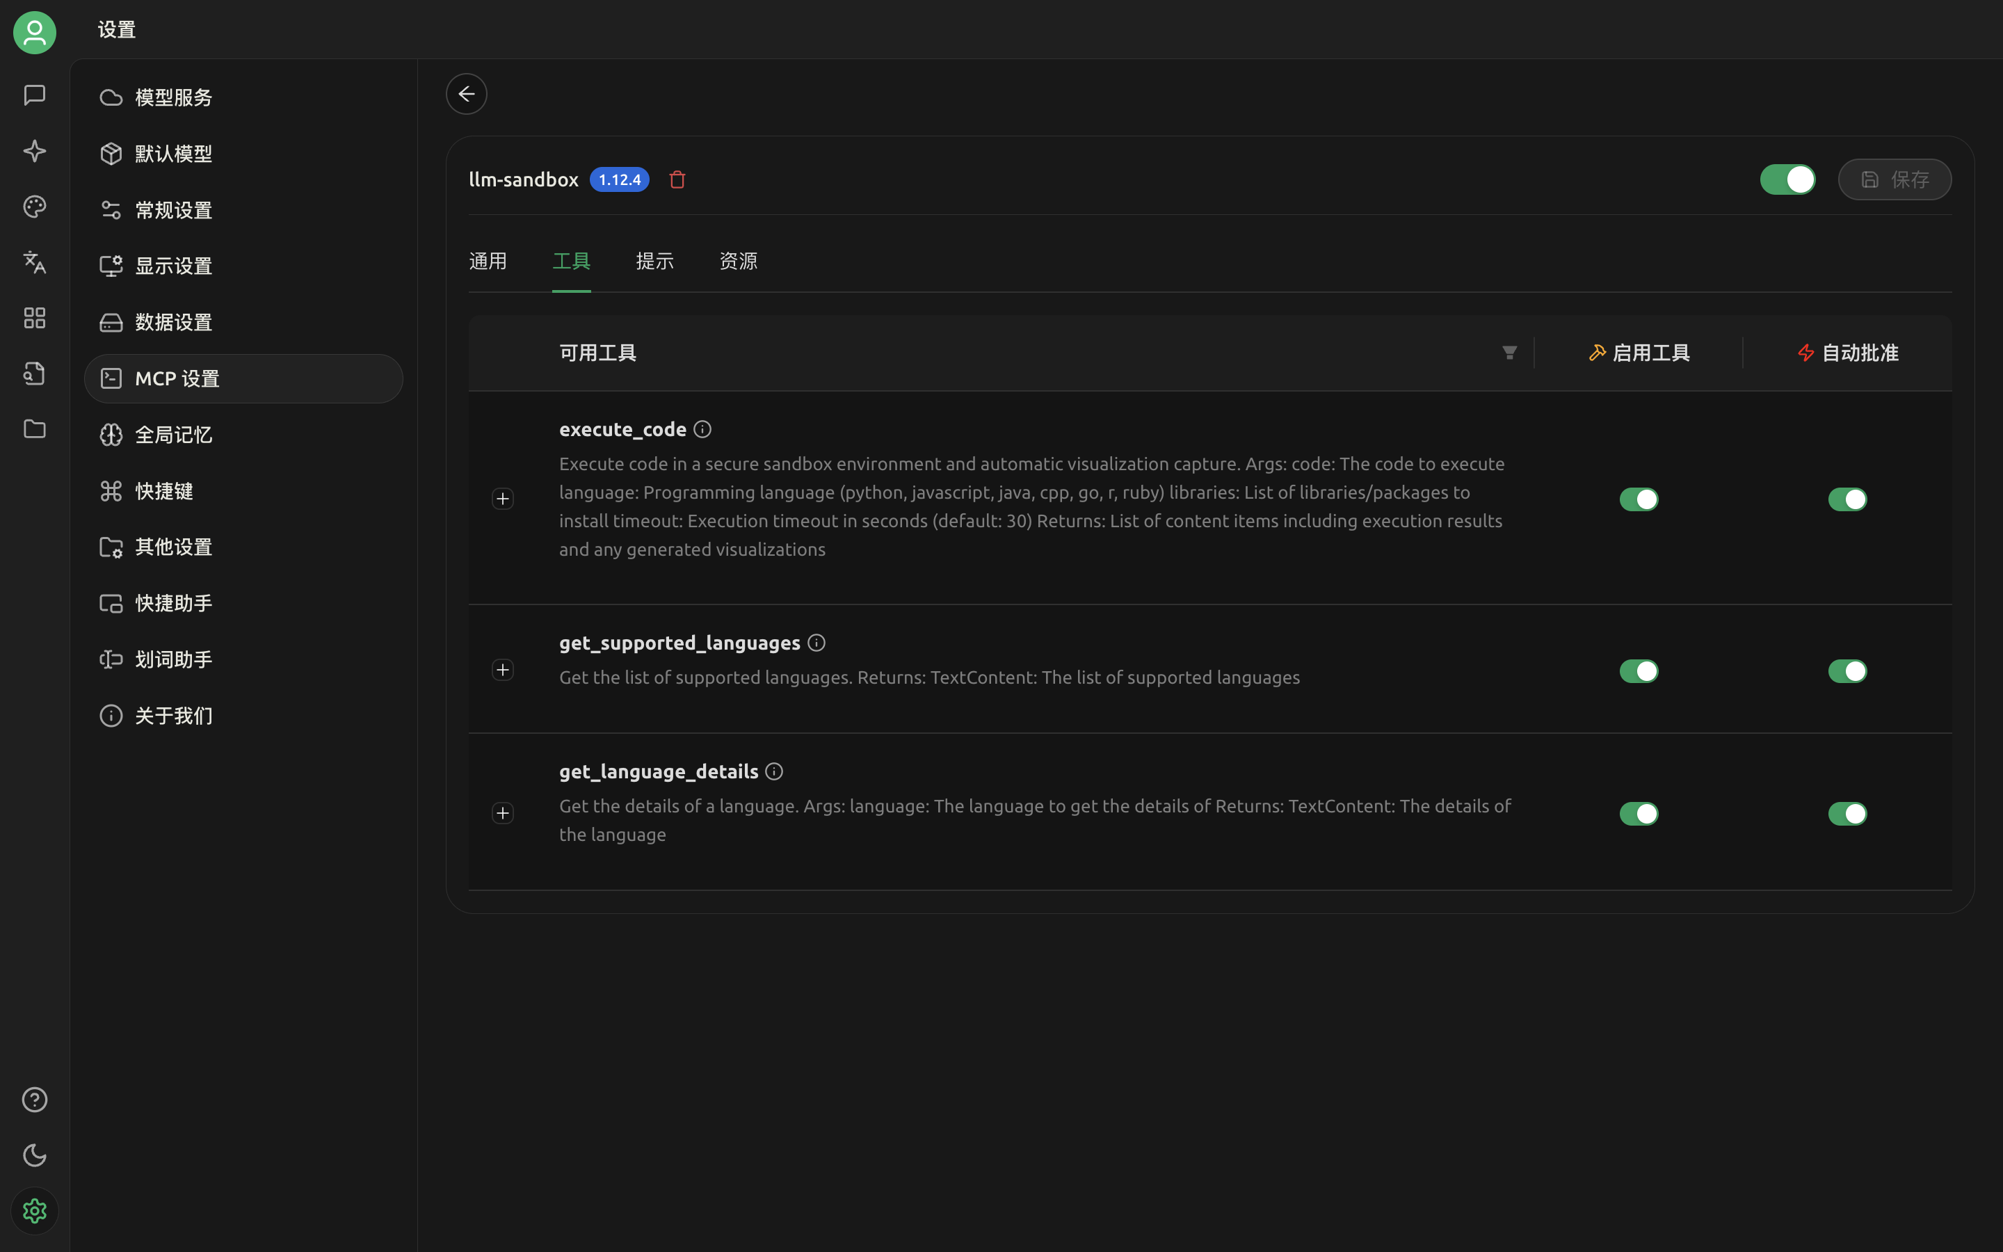Turn off auto-approve for get_language_details

1847,814
